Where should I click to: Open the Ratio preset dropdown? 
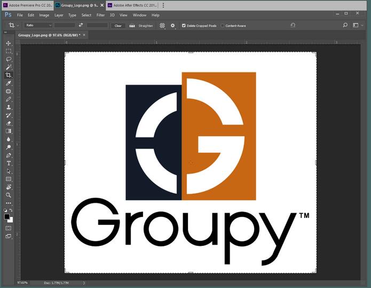pos(38,25)
